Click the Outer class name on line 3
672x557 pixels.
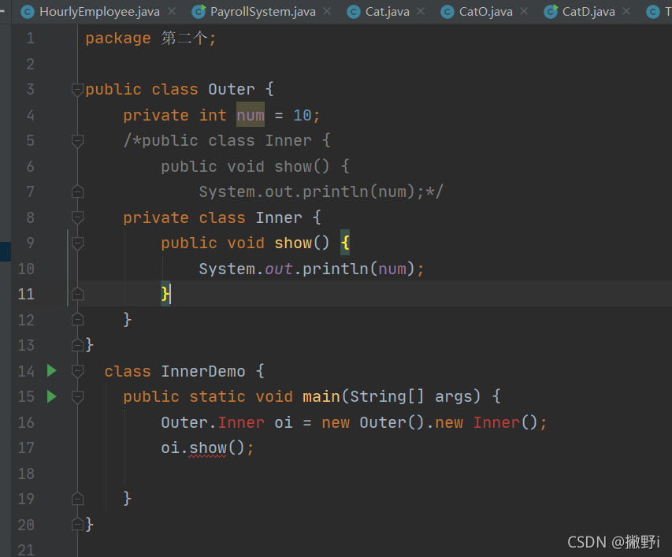coord(232,89)
